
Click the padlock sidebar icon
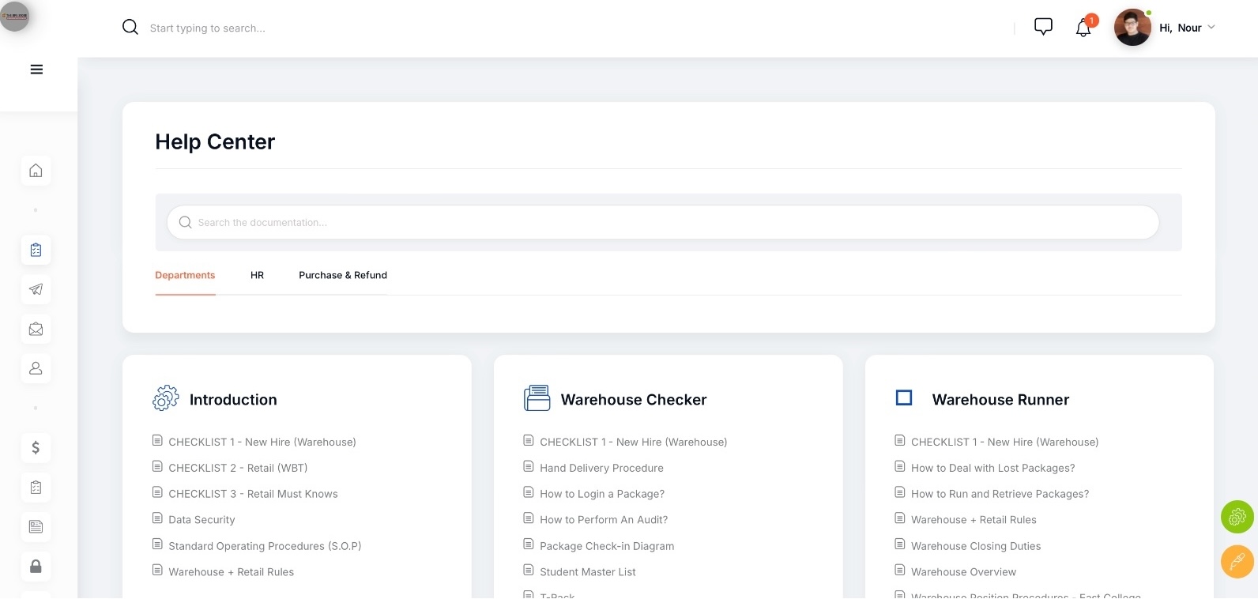(x=36, y=566)
